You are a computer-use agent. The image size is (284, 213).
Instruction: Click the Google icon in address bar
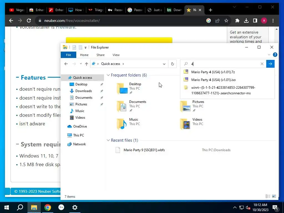209,21
